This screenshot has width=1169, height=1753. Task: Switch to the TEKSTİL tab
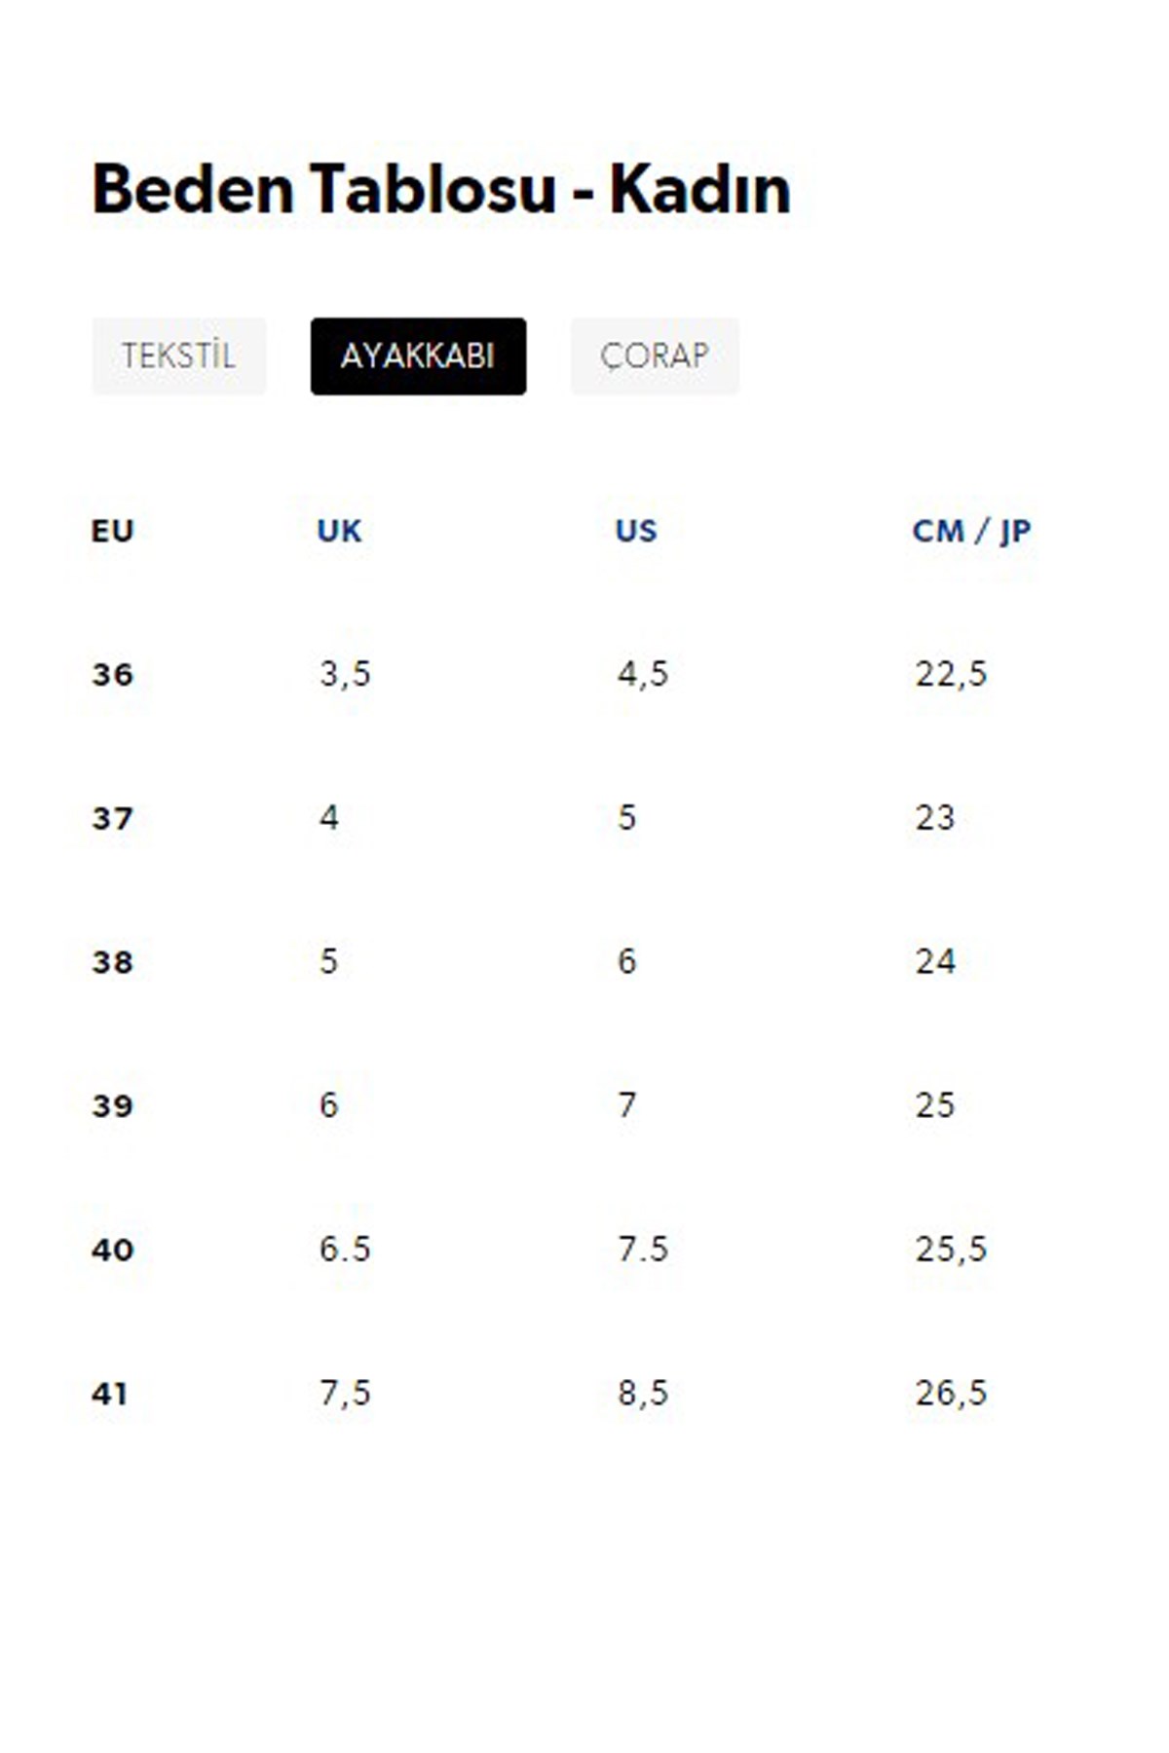[x=178, y=356]
